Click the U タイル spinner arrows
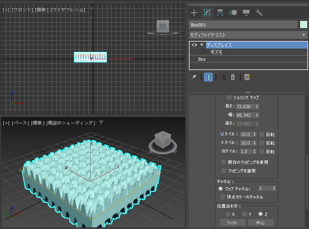The height and width of the screenshot is (229, 309). point(255,134)
